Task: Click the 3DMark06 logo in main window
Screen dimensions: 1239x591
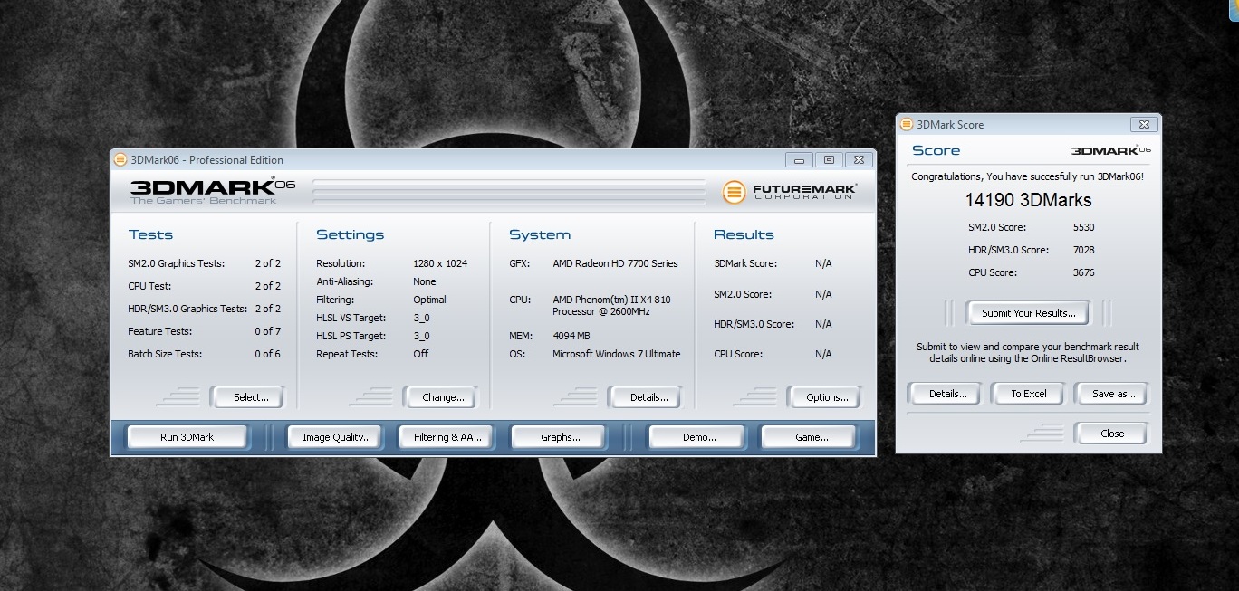Action: [213, 191]
